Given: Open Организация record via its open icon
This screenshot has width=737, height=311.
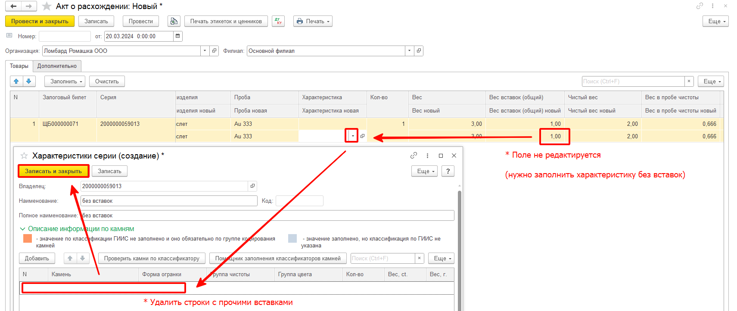Looking at the screenshot, I should coord(214,51).
